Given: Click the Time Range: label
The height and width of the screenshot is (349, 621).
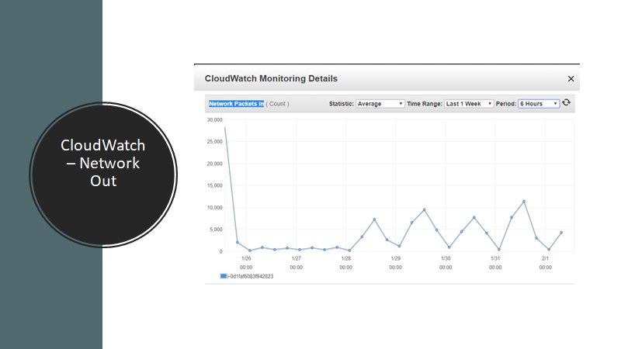Looking at the screenshot, I should (425, 104).
